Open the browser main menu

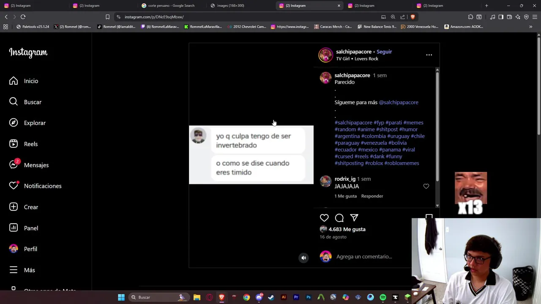click(535, 17)
